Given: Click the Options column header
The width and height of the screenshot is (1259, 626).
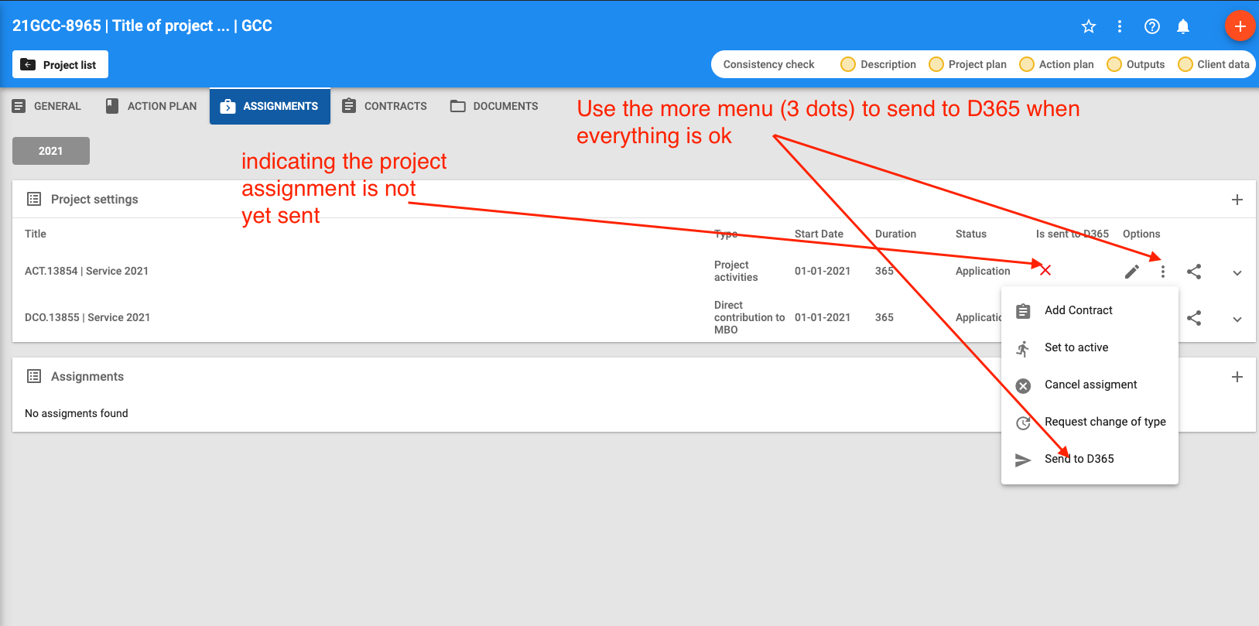Looking at the screenshot, I should click(x=1141, y=234).
